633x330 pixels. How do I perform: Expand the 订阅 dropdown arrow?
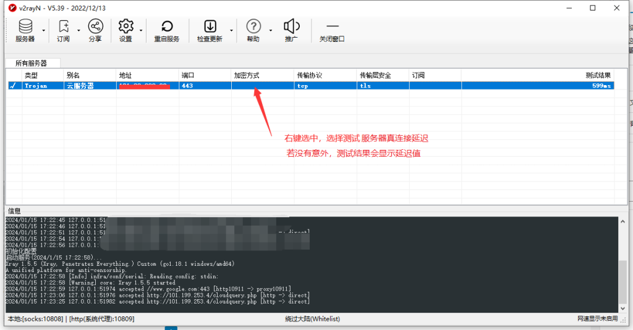[79, 31]
